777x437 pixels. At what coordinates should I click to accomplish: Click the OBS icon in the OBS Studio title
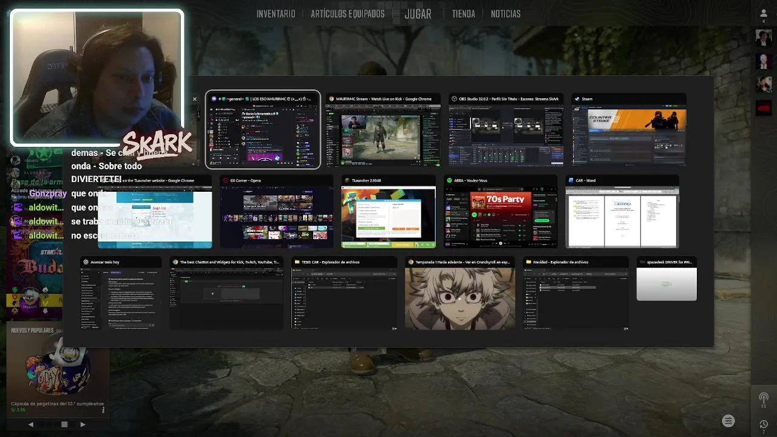(x=454, y=99)
